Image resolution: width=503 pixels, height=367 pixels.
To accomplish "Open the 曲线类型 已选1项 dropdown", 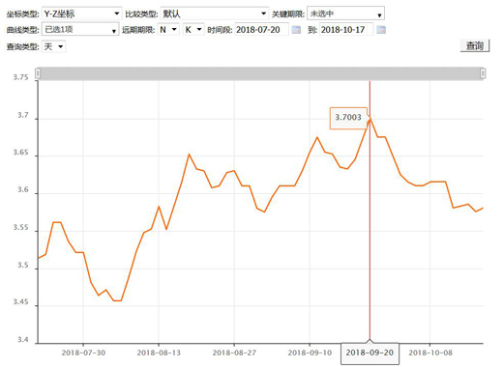I will pos(80,30).
